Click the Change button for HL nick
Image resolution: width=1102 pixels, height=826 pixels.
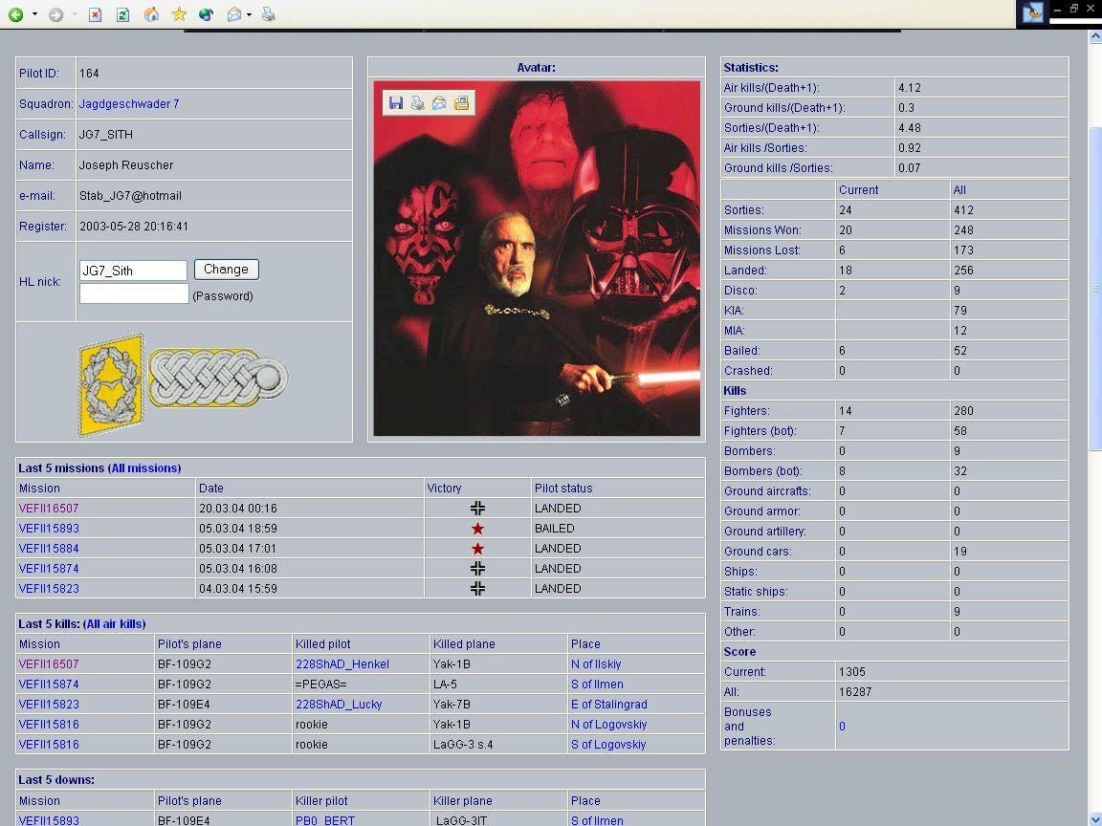point(226,270)
